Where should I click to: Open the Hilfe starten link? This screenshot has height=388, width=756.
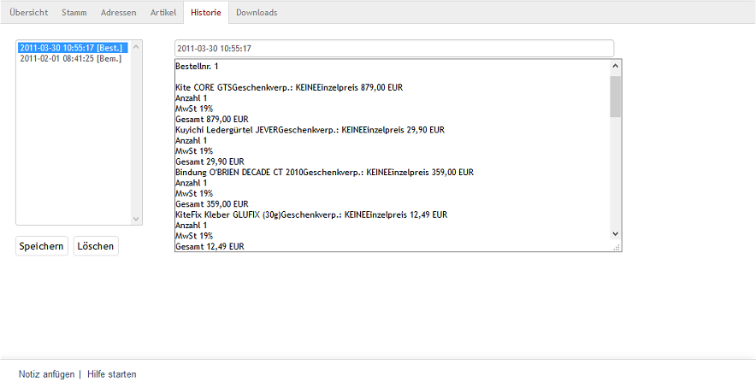click(x=111, y=374)
